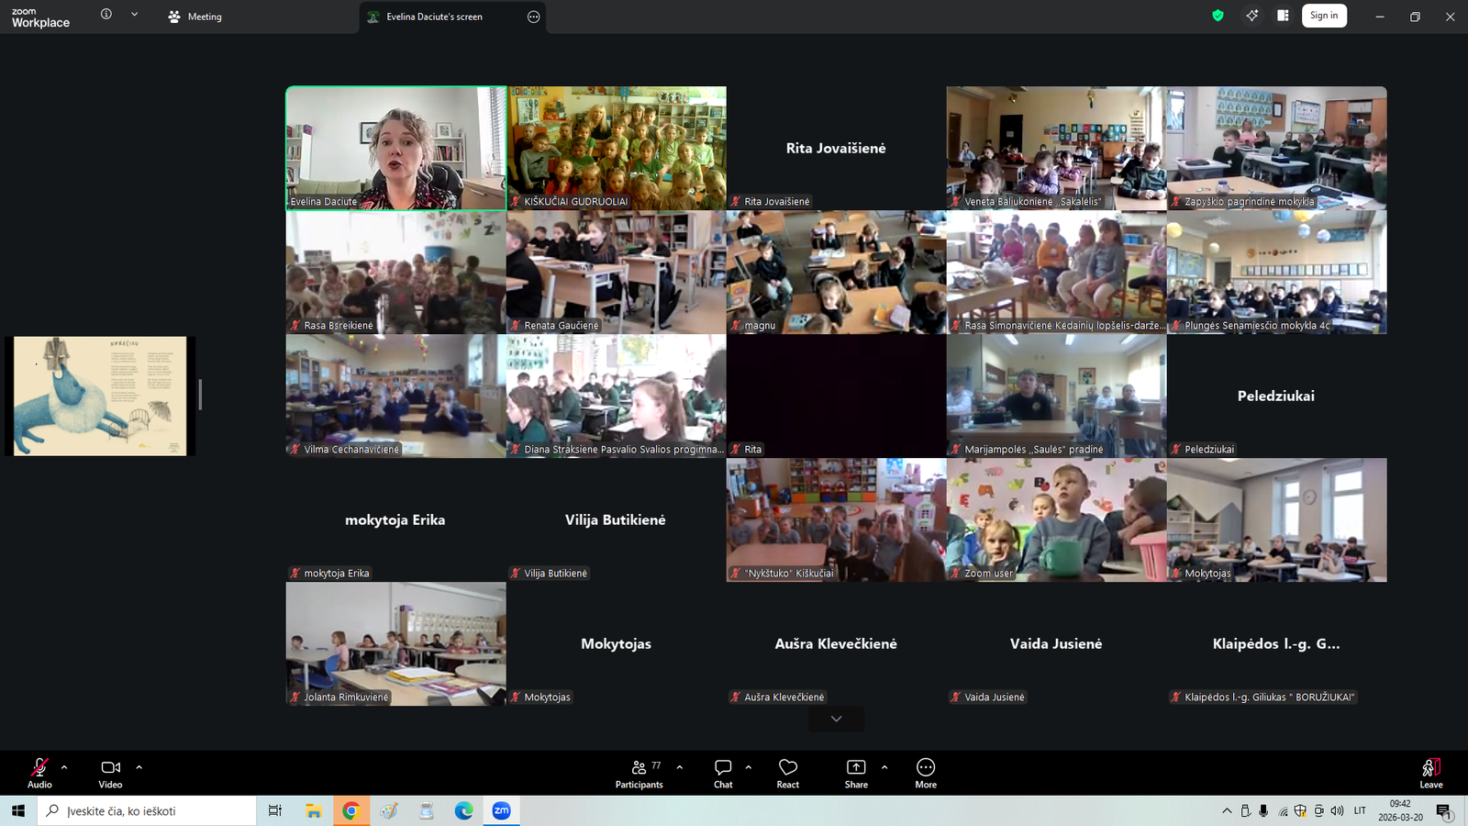Select the Meeting tab
This screenshot has width=1468, height=826.
[x=195, y=17]
